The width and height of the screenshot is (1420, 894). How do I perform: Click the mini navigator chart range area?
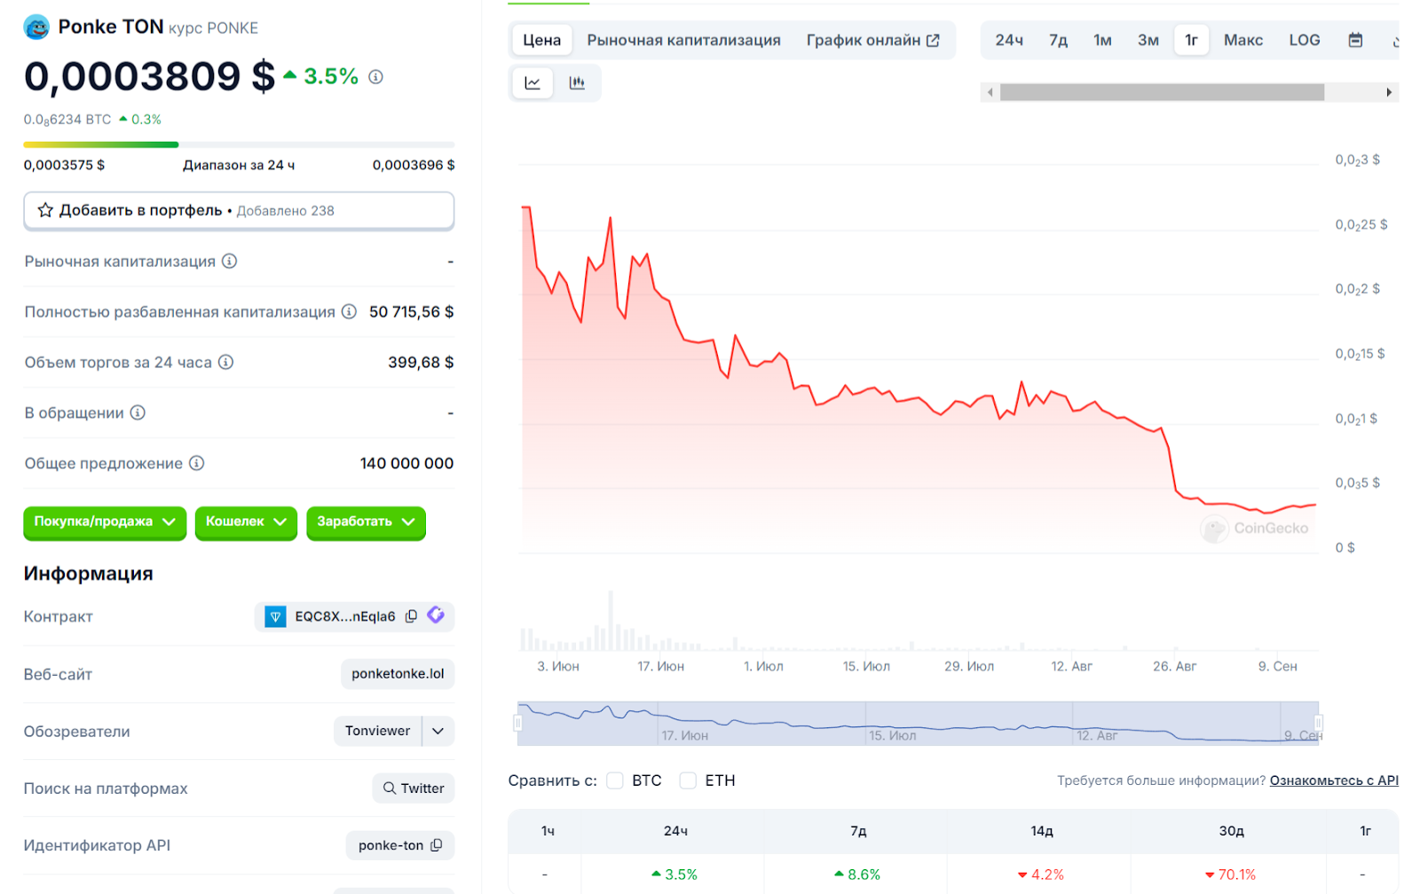[918, 724]
